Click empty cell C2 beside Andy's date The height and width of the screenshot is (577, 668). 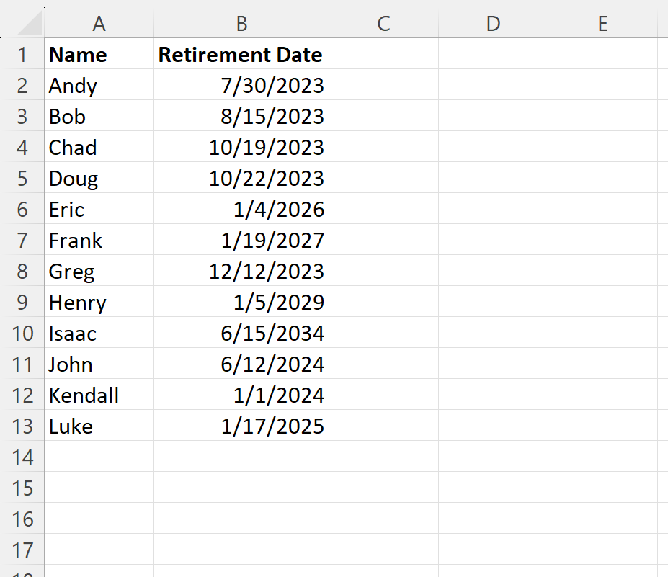click(383, 86)
